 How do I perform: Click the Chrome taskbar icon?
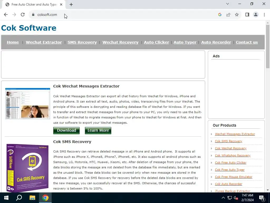click(45, 198)
